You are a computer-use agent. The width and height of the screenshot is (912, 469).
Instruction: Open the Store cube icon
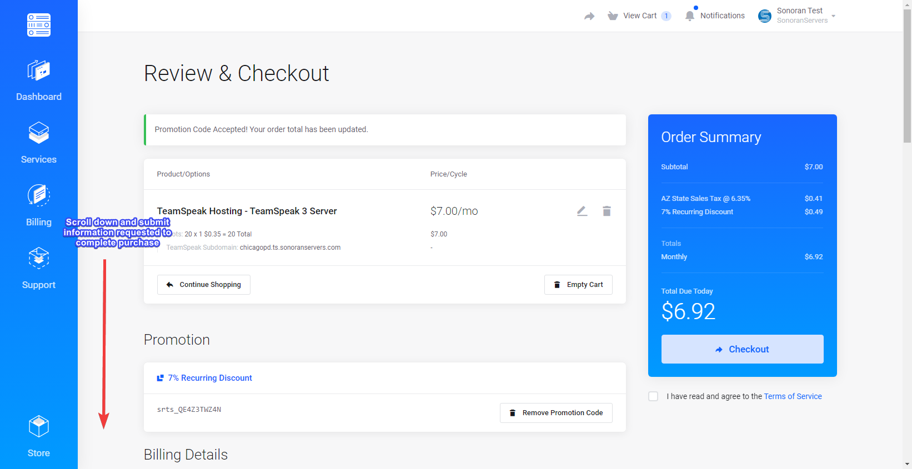pyautogui.click(x=39, y=426)
